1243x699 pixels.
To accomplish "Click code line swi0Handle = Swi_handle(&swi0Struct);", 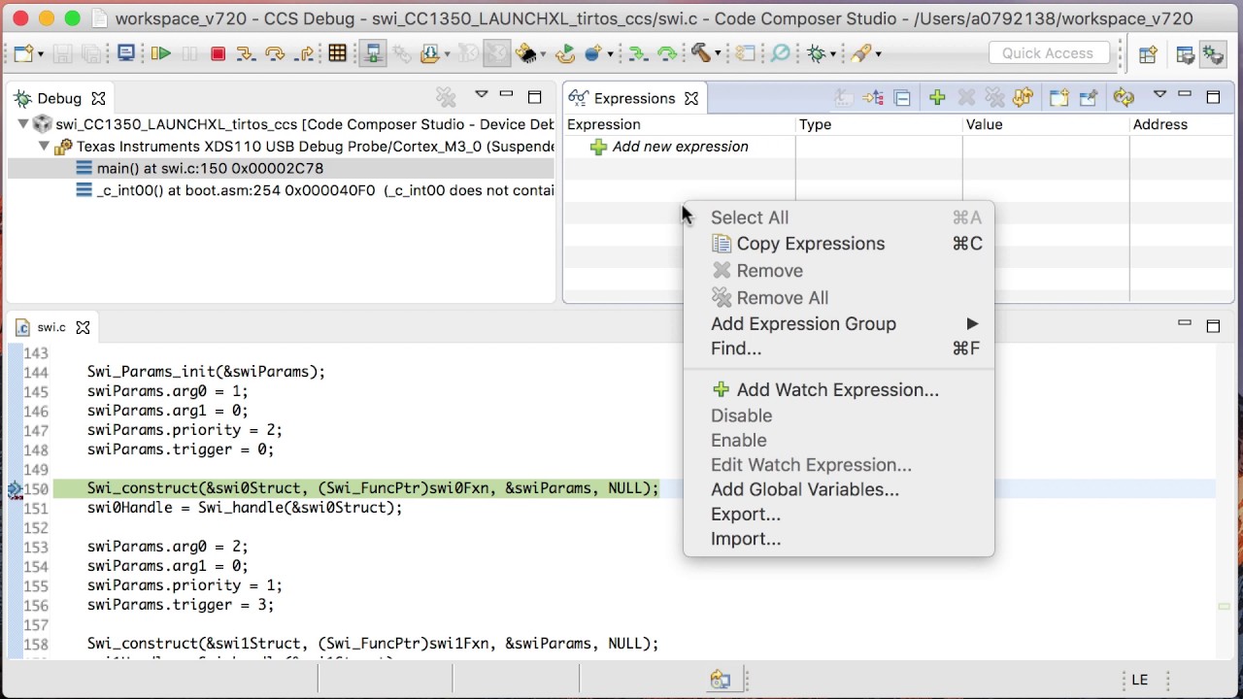I will (x=245, y=508).
